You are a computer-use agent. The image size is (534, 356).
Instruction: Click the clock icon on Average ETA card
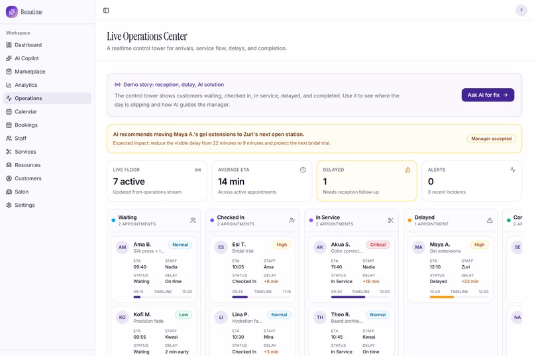tap(303, 170)
